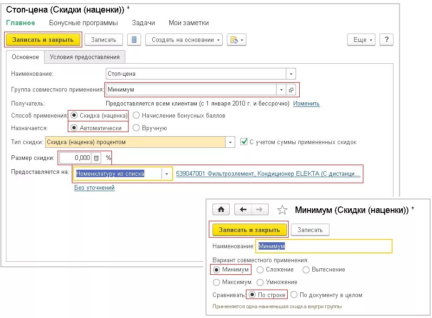Image resolution: width=432 pixels, height=318 pixels.
Task: Add Минимум to favorites with star
Action: (x=282, y=210)
